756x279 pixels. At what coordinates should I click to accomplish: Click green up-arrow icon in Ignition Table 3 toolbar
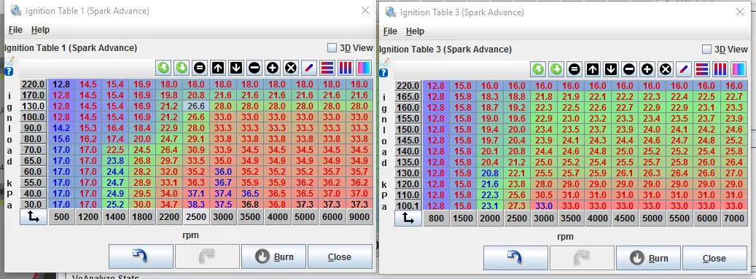pyautogui.click(x=538, y=69)
